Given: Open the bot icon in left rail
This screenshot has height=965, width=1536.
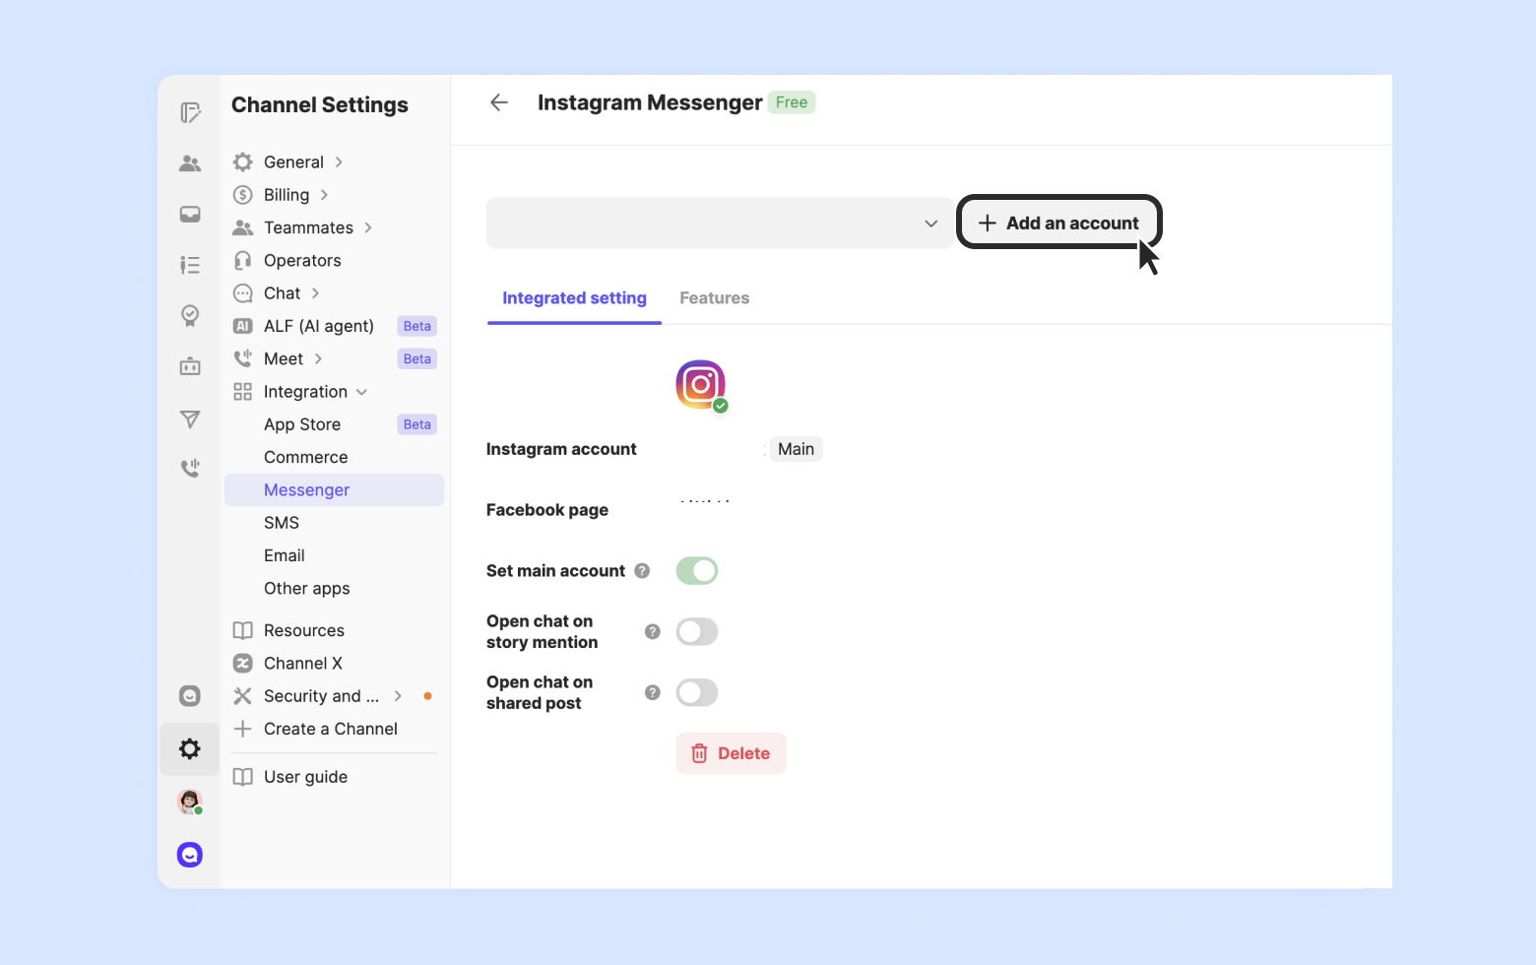Looking at the screenshot, I should click(190, 367).
